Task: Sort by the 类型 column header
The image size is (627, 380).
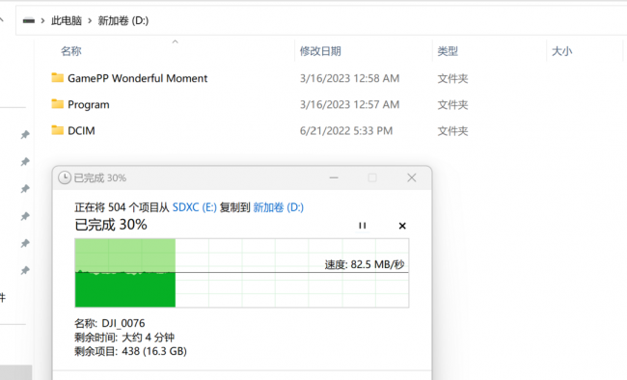Action: click(448, 51)
